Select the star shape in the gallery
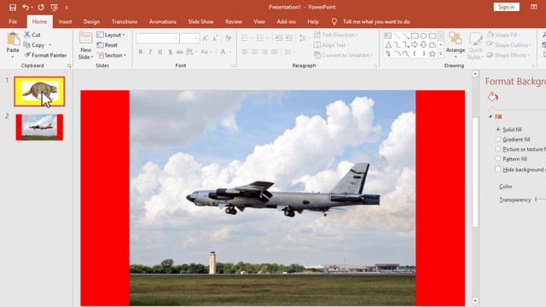 click(x=433, y=54)
